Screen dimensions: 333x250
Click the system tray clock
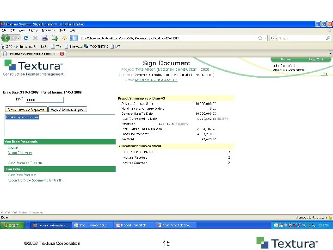pyautogui.click(x=323, y=225)
